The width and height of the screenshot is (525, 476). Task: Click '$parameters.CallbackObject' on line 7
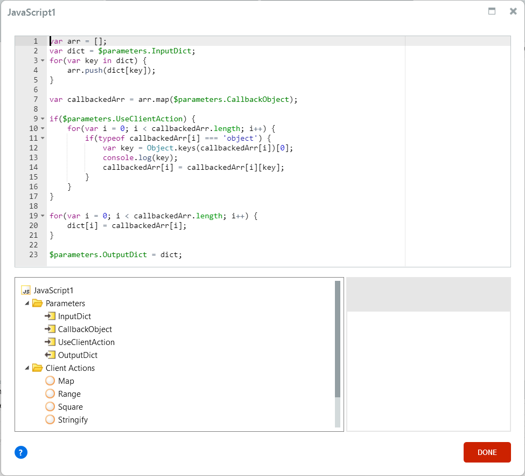231,100
